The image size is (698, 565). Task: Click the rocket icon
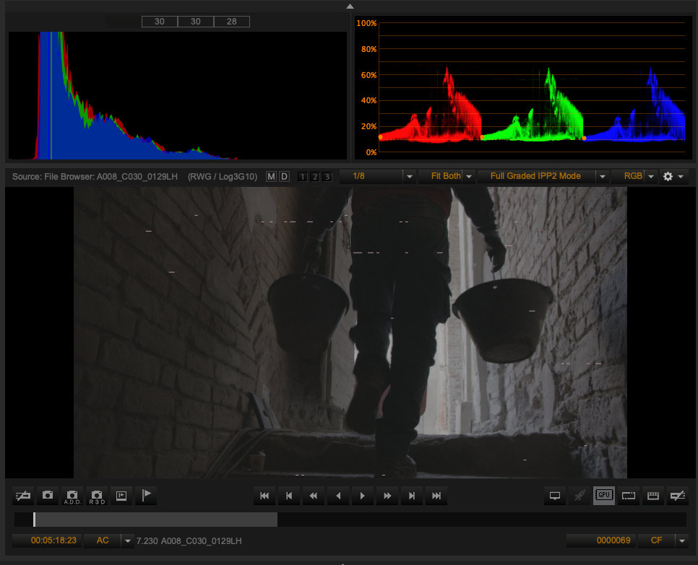click(579, 495)
